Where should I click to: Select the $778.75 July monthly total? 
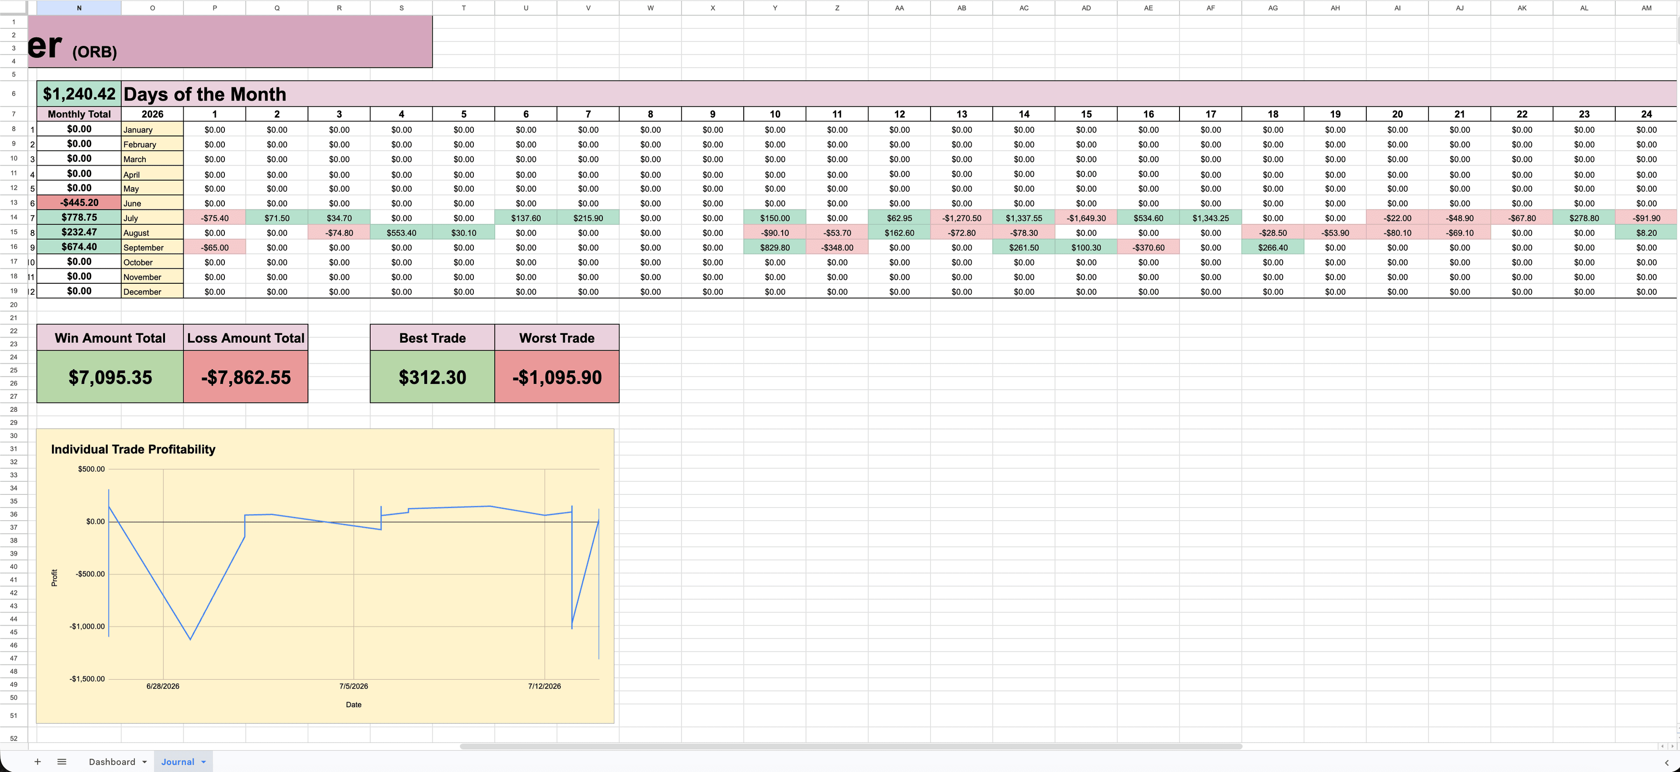coord(79,218)
